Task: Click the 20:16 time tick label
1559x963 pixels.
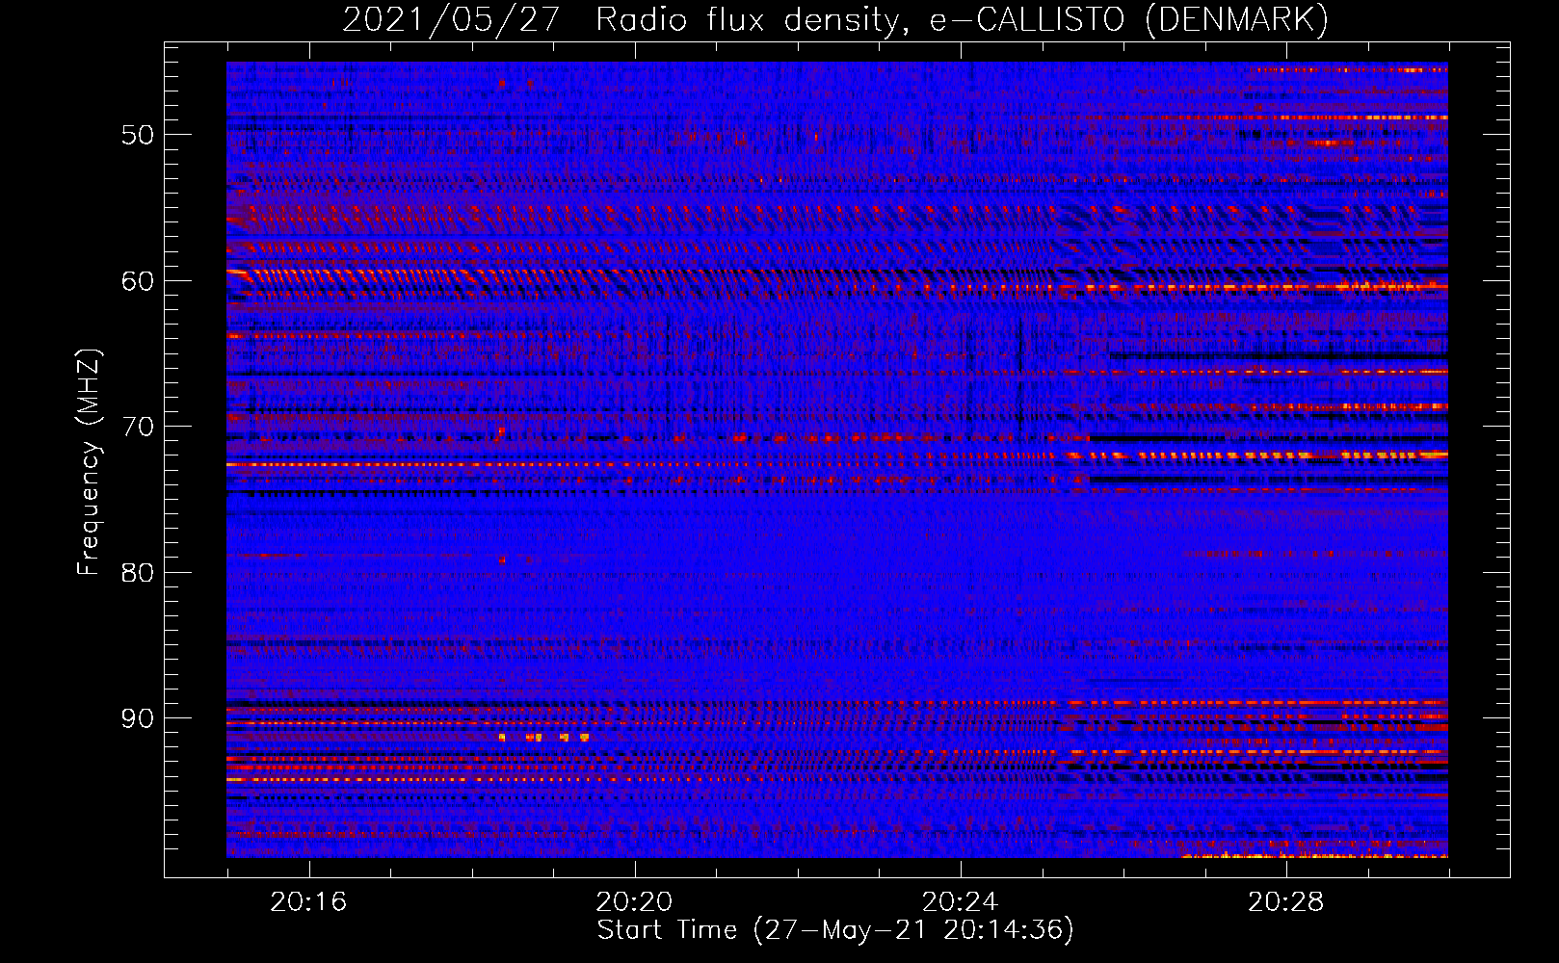Action: click(308, 901)
